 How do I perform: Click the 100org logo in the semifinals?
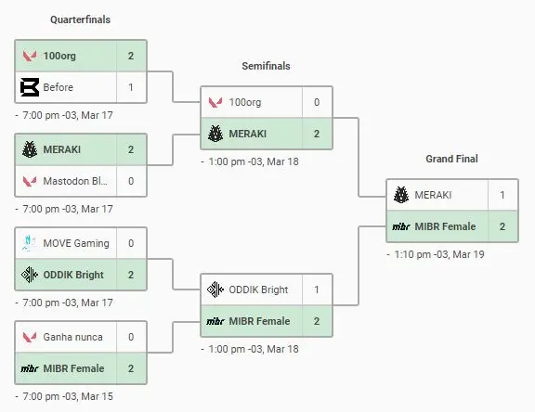pyautogui.click(x=215, y=102)
